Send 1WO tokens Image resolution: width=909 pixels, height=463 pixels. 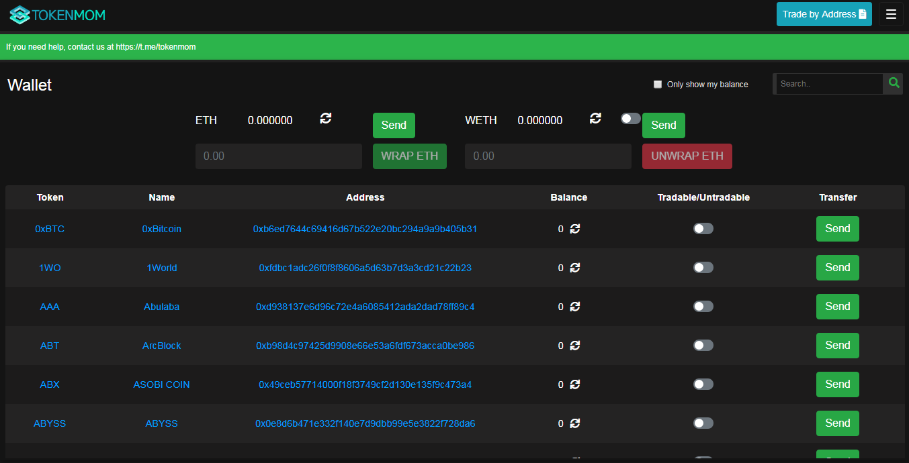pos(838,268)
